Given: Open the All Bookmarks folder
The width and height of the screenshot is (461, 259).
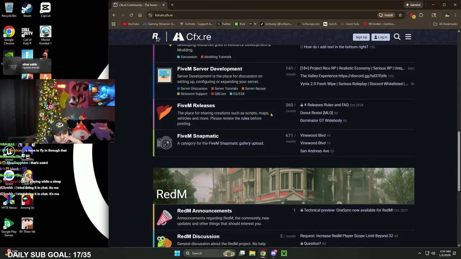Looking at the screenshot, I should 445,24.
